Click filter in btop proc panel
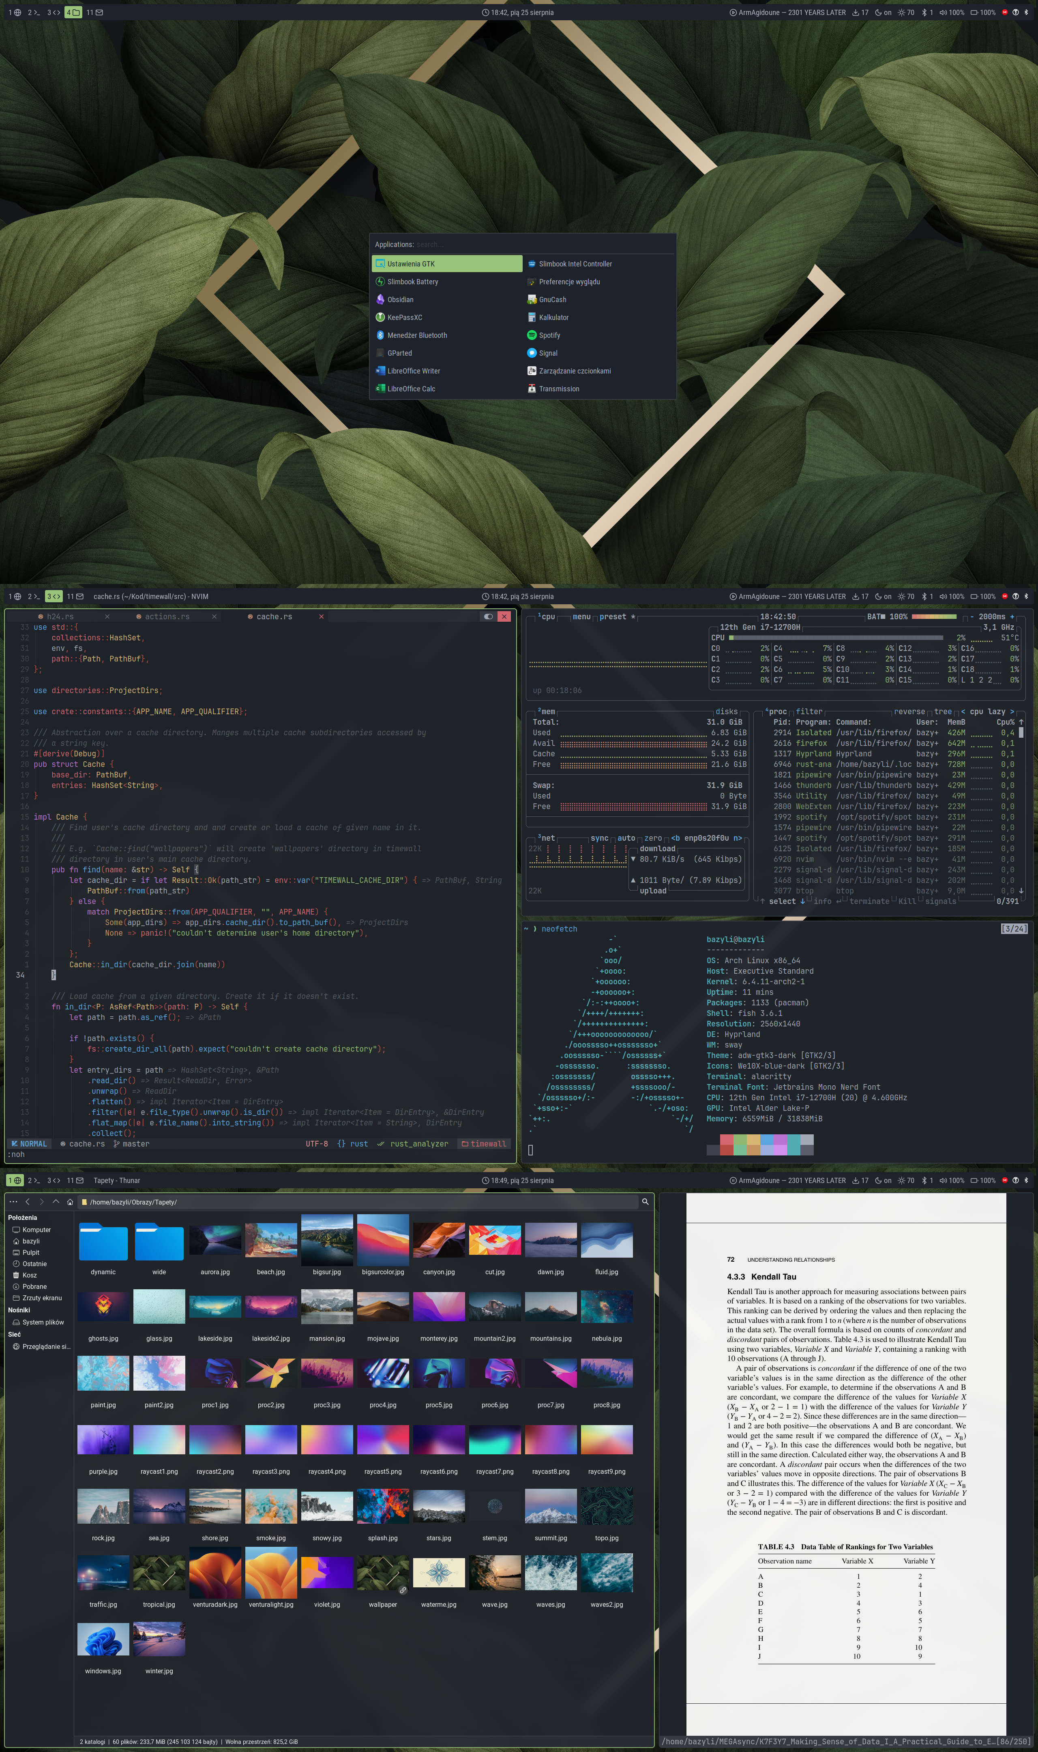 [809, 711]
